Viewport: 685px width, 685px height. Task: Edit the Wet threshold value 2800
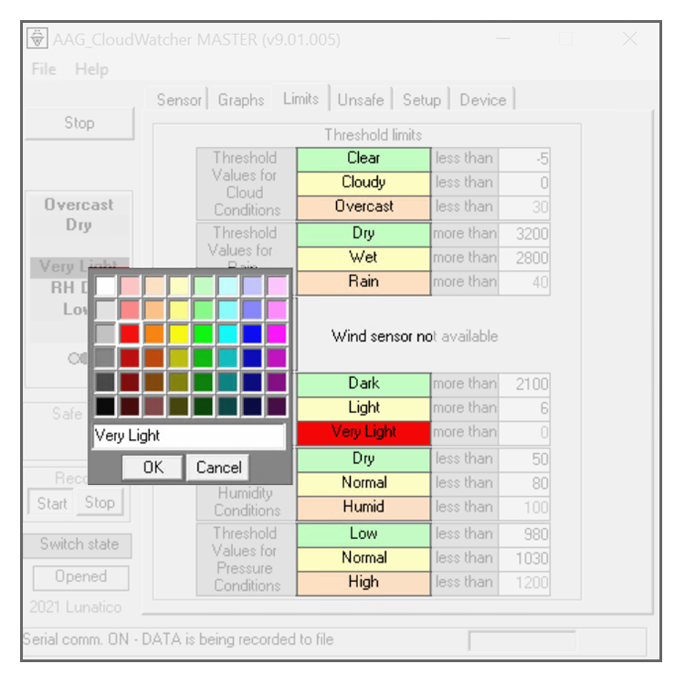click(x=524, y=258)
